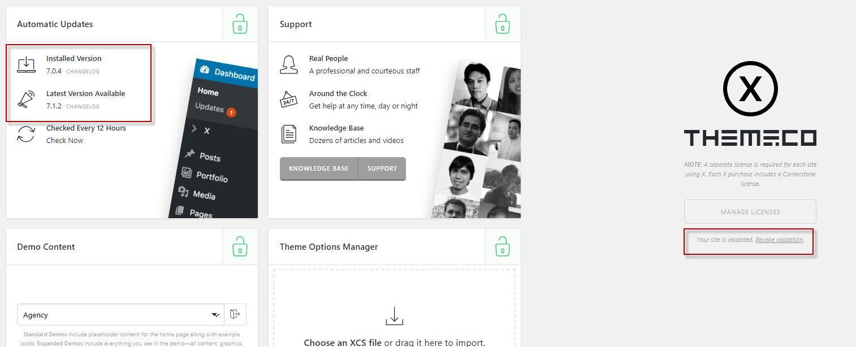The width and height of the screenshot is (856, 347).
Task: Click the refresh arrows update-check icon
Action: [x=26, y=135]
